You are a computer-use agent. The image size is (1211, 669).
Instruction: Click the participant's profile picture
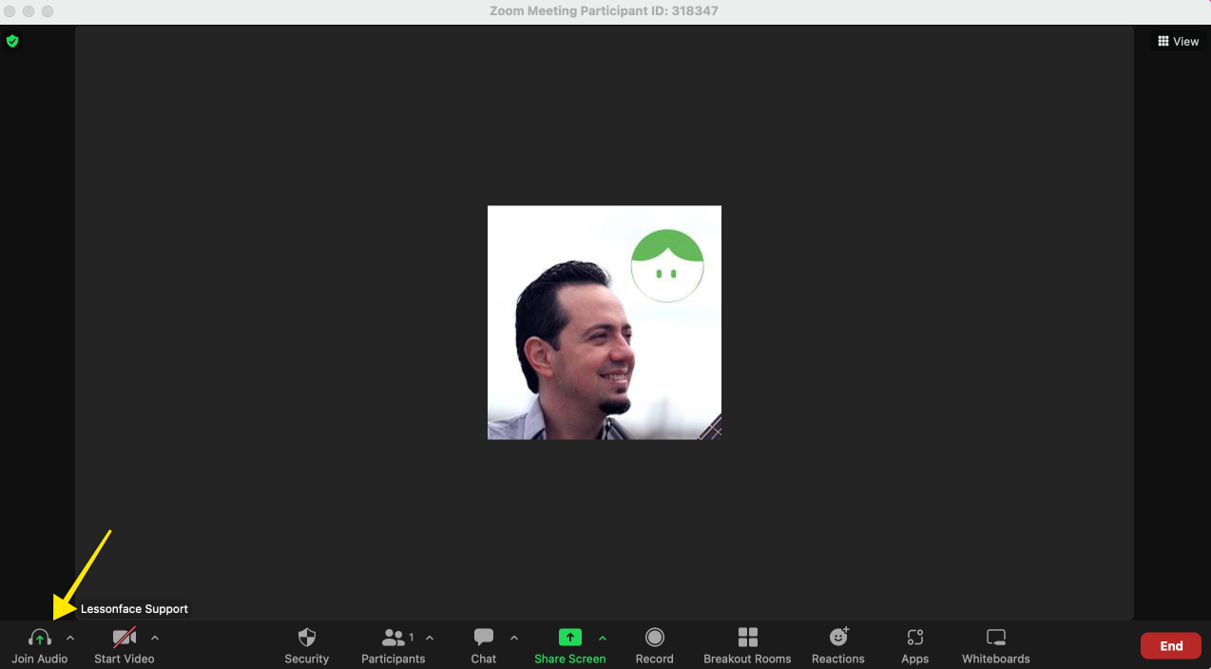click(x=604, y=322)
